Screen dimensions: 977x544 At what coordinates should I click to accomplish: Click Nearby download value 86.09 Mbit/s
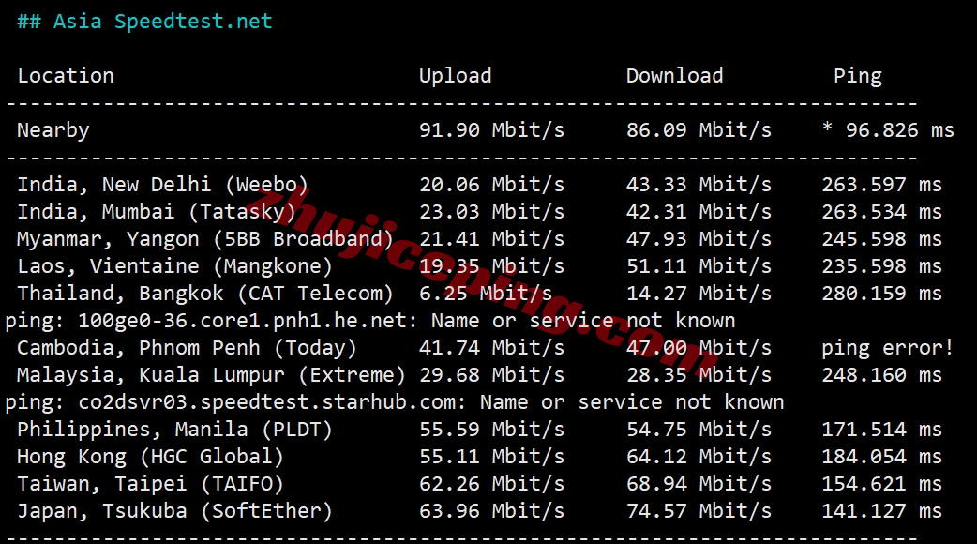(699, 130)
